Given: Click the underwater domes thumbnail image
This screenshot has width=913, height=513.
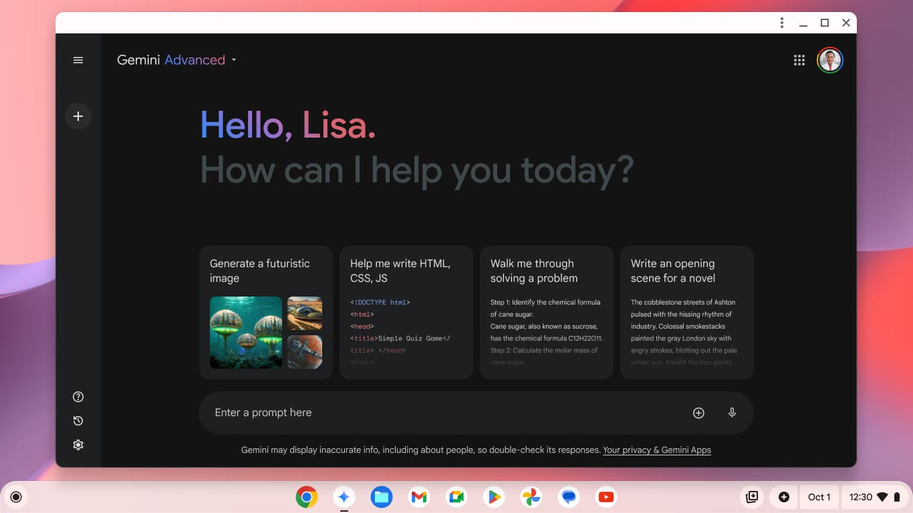Looking at the screenshot, I should coord(245,333).
